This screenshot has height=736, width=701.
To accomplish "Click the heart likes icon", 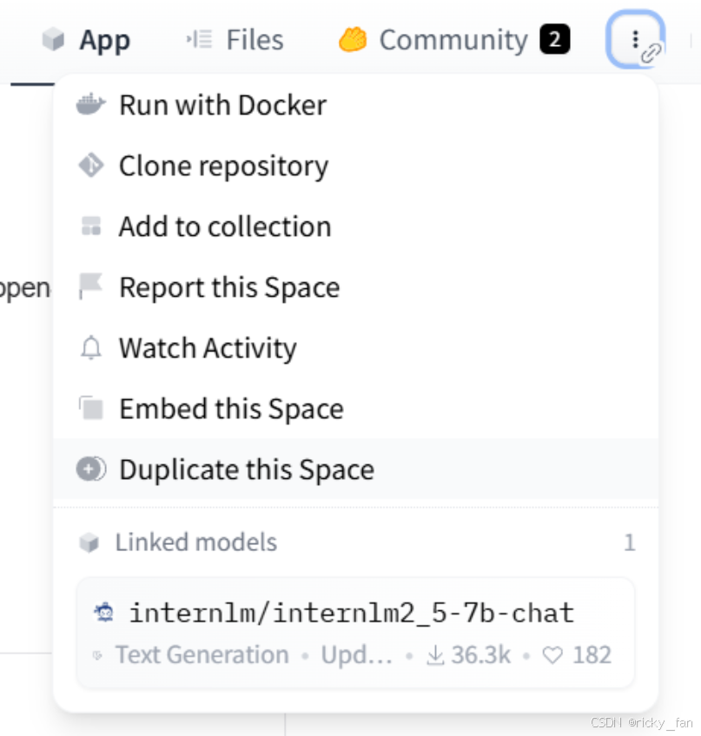I will 552,655.
